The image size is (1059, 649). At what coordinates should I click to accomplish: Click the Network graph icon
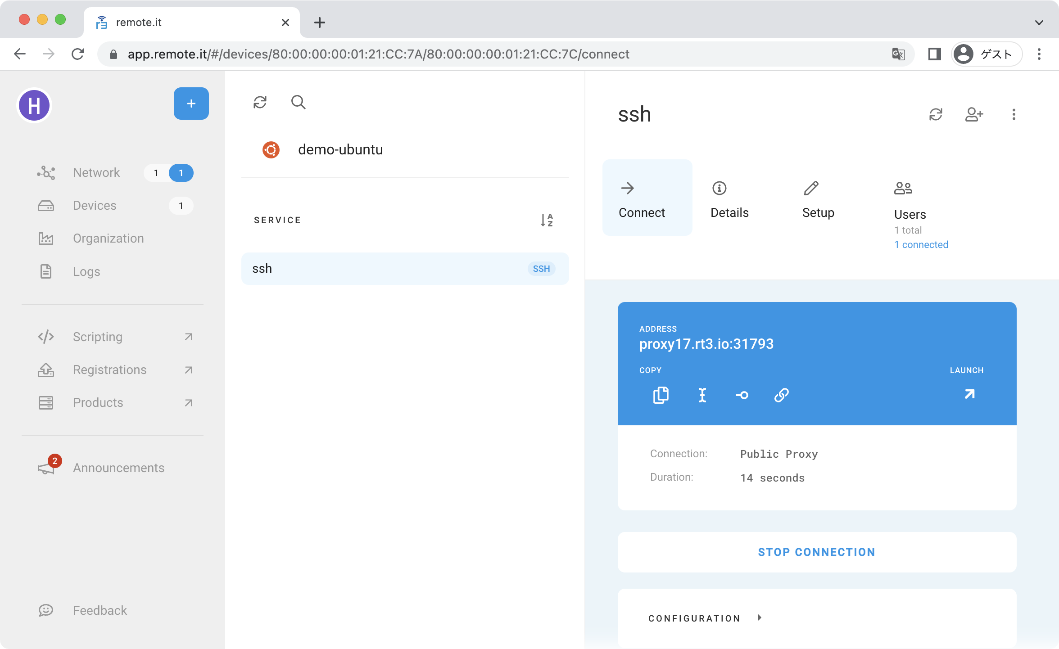click(x=46, y=173)
